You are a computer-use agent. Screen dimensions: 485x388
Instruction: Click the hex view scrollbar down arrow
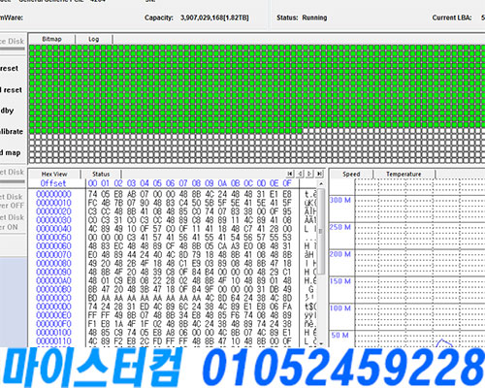321,343
